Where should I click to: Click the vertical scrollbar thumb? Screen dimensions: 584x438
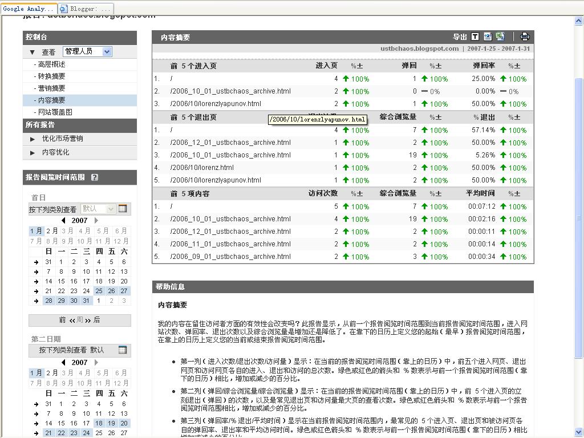pos(579,218)
